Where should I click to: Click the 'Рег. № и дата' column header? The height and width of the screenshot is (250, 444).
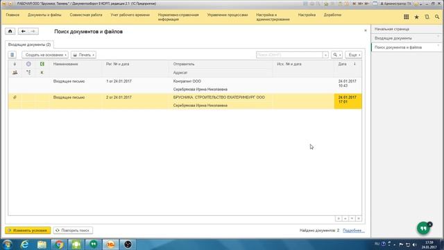point(117,64)
